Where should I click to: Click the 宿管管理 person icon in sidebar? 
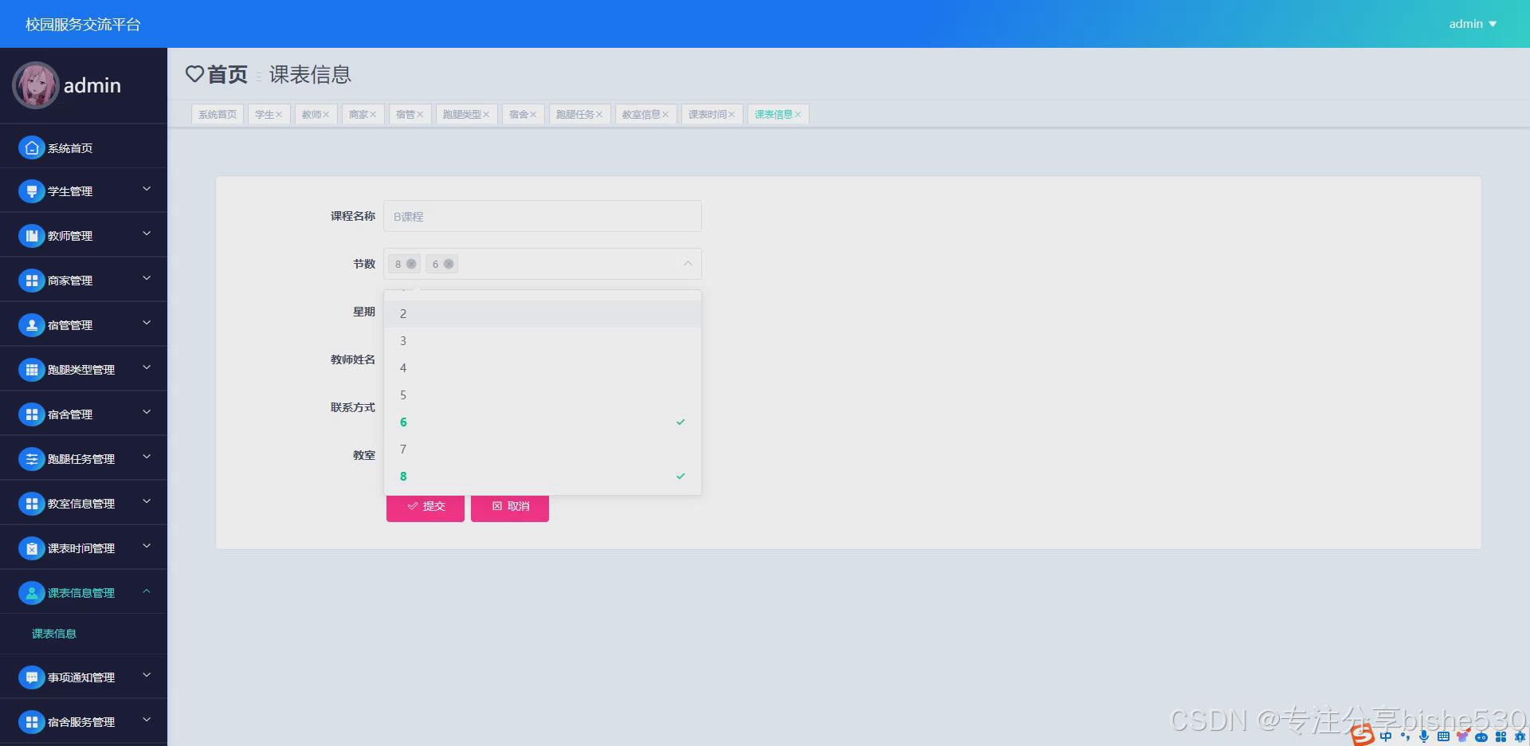coord(31,324)
